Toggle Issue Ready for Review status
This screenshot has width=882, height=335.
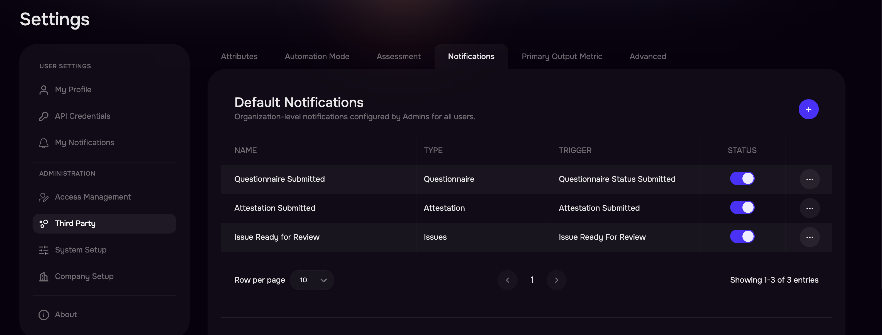tap(742, 236)
